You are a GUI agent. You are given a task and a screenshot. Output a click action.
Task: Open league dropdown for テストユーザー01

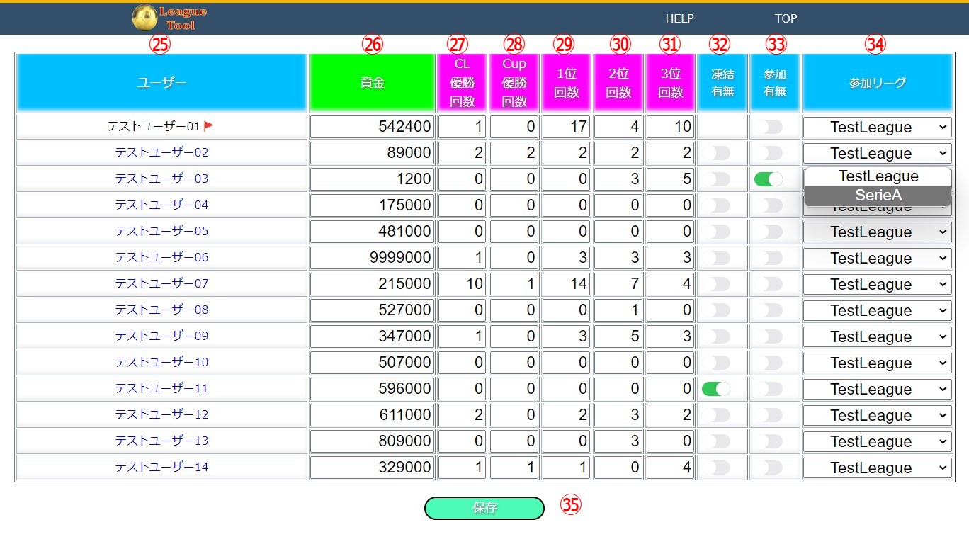tap(877, 128)
